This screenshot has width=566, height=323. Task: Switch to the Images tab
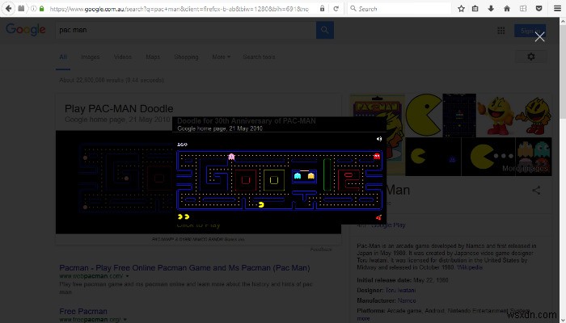pyautogui.click(x=91, y=57)
